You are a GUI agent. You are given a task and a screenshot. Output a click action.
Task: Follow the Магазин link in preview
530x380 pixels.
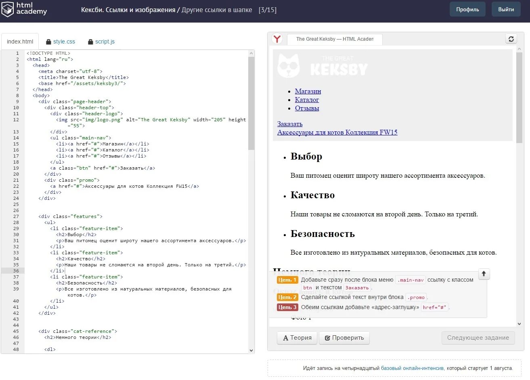point(308,91)
